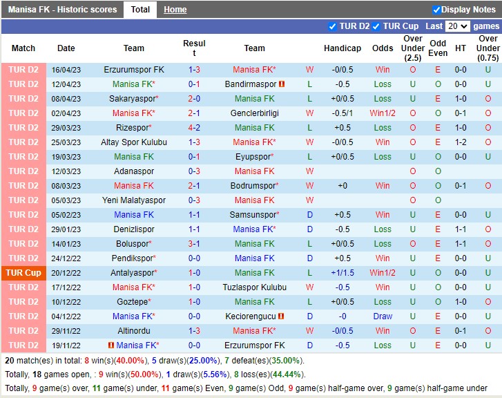
Task: Click the 1-3 score of Altay Spor Kulubu match
Action: pyautogui.click(x=194, y=142)
